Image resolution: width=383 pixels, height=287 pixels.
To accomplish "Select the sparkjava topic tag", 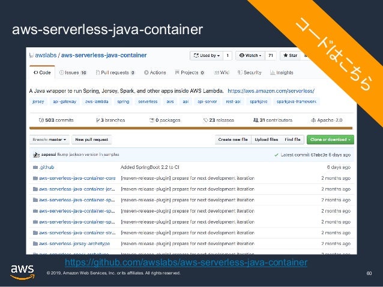I will click(x=258, y=101).
